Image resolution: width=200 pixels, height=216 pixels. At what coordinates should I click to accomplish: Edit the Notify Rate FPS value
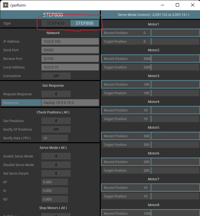(55, 138)
